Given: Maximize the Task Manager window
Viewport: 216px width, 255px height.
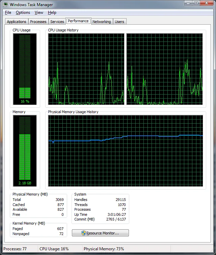Looking at the screenshot, I should [x=196, y=3].
